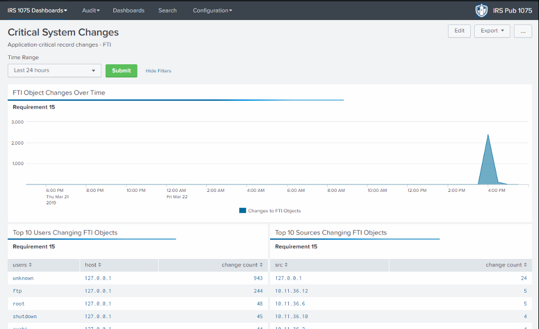Click host 127.0.0.1 in root row
Screen dimensions: 539x329
point(98,303)
